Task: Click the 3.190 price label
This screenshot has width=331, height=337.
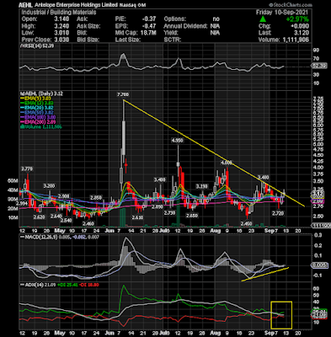Action: point(201,186)
